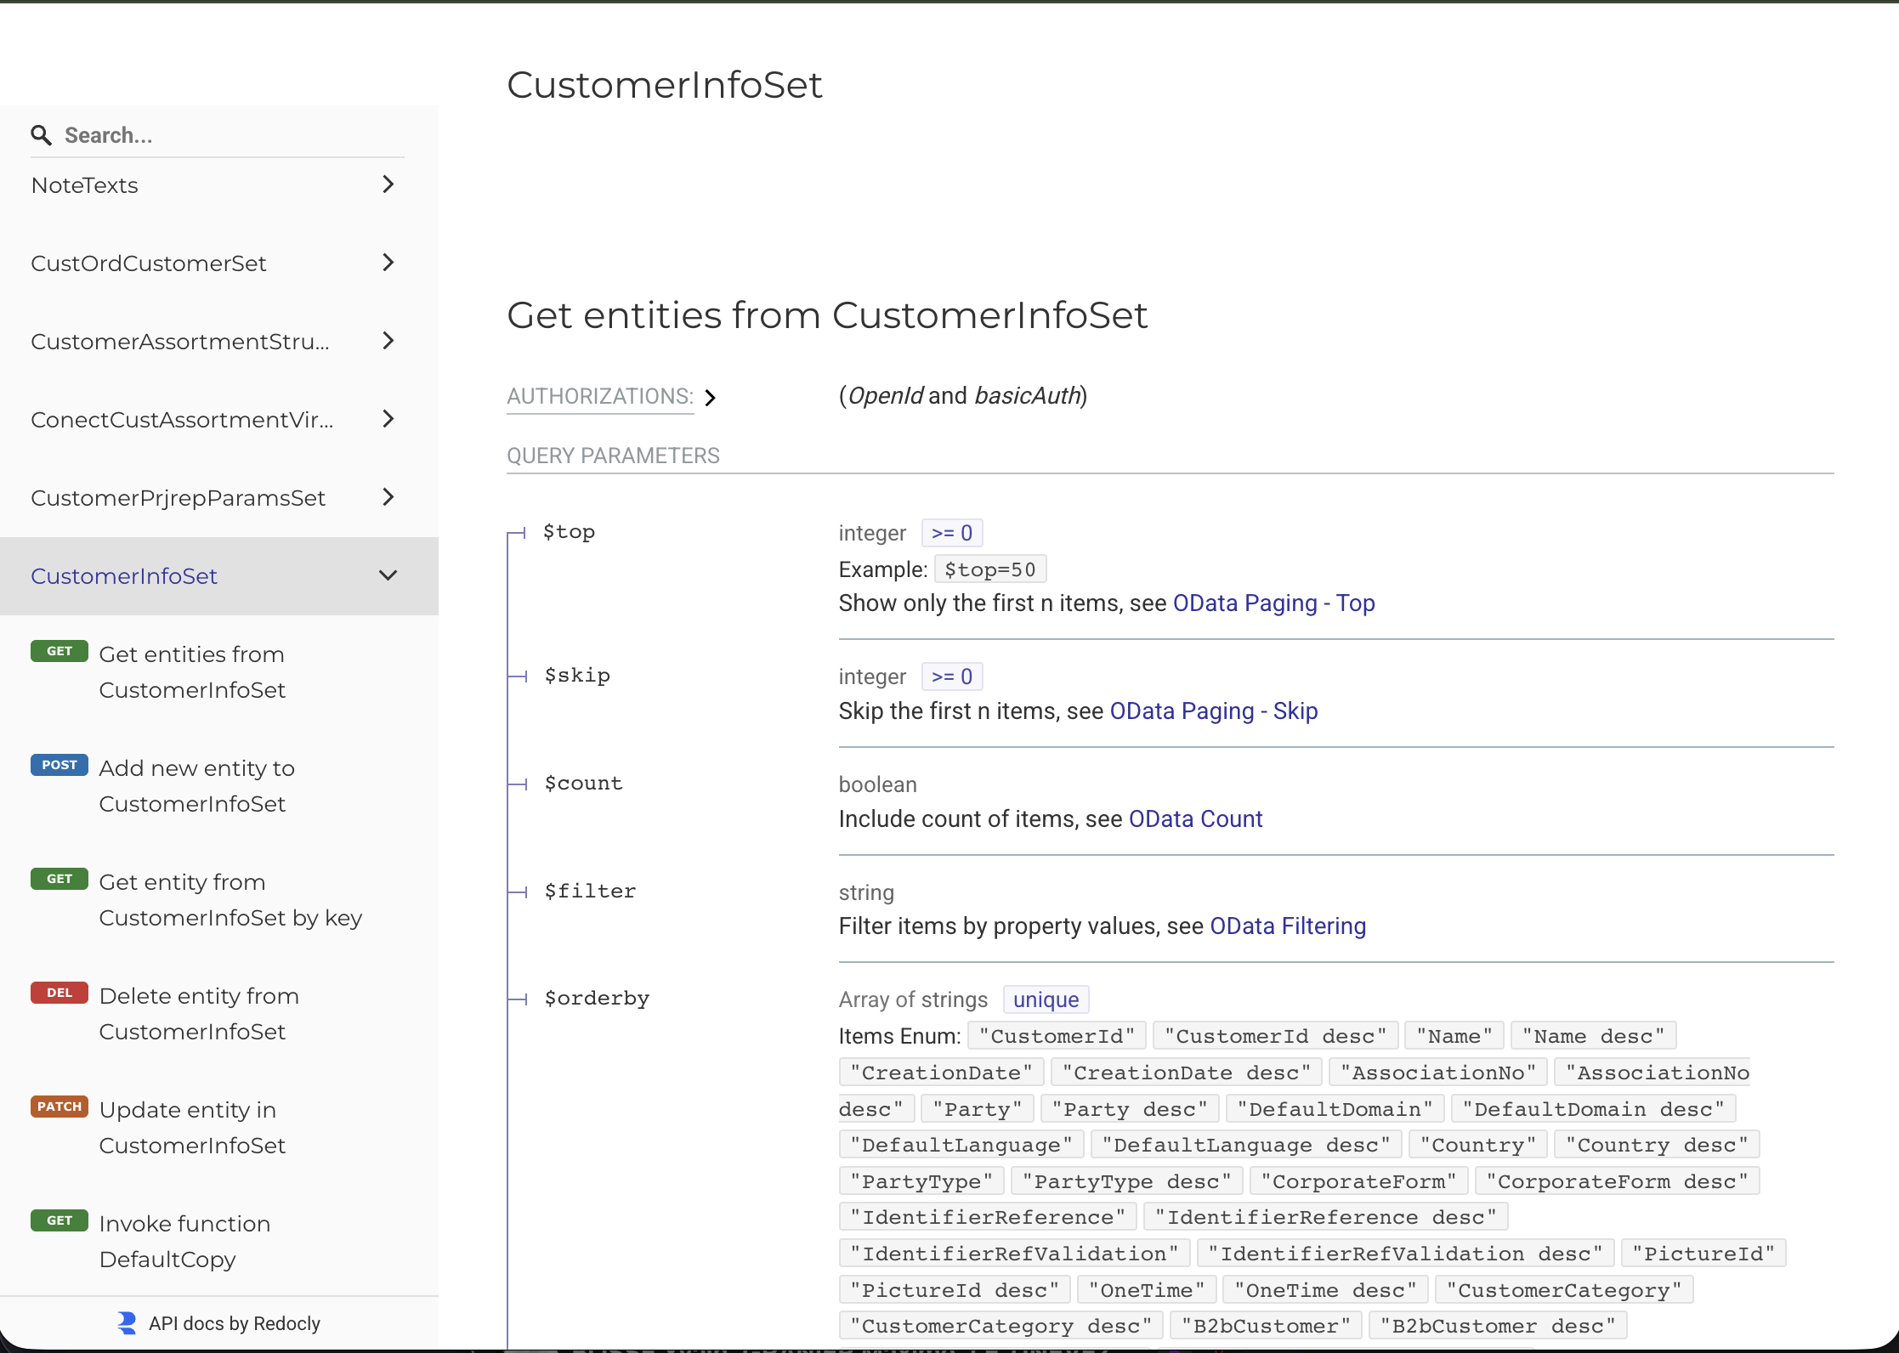The width and height of the screenshot is (1899, 1353).
Task: Follow the OData Paging - Top link
Action: pyautogui.click(x=1273, y=603)
